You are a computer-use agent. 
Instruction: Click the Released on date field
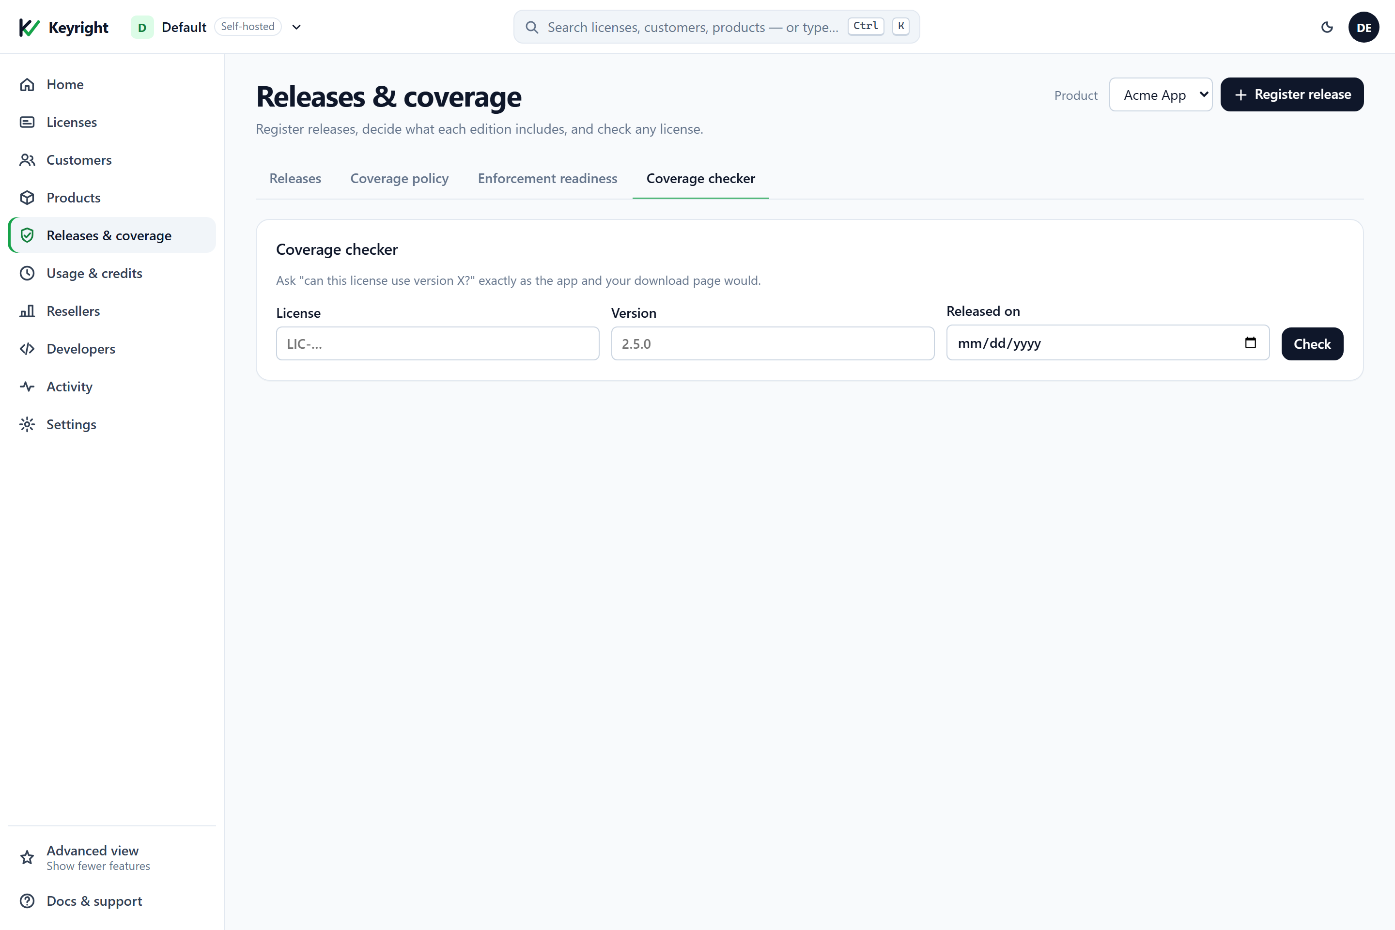pos(1108,343)
